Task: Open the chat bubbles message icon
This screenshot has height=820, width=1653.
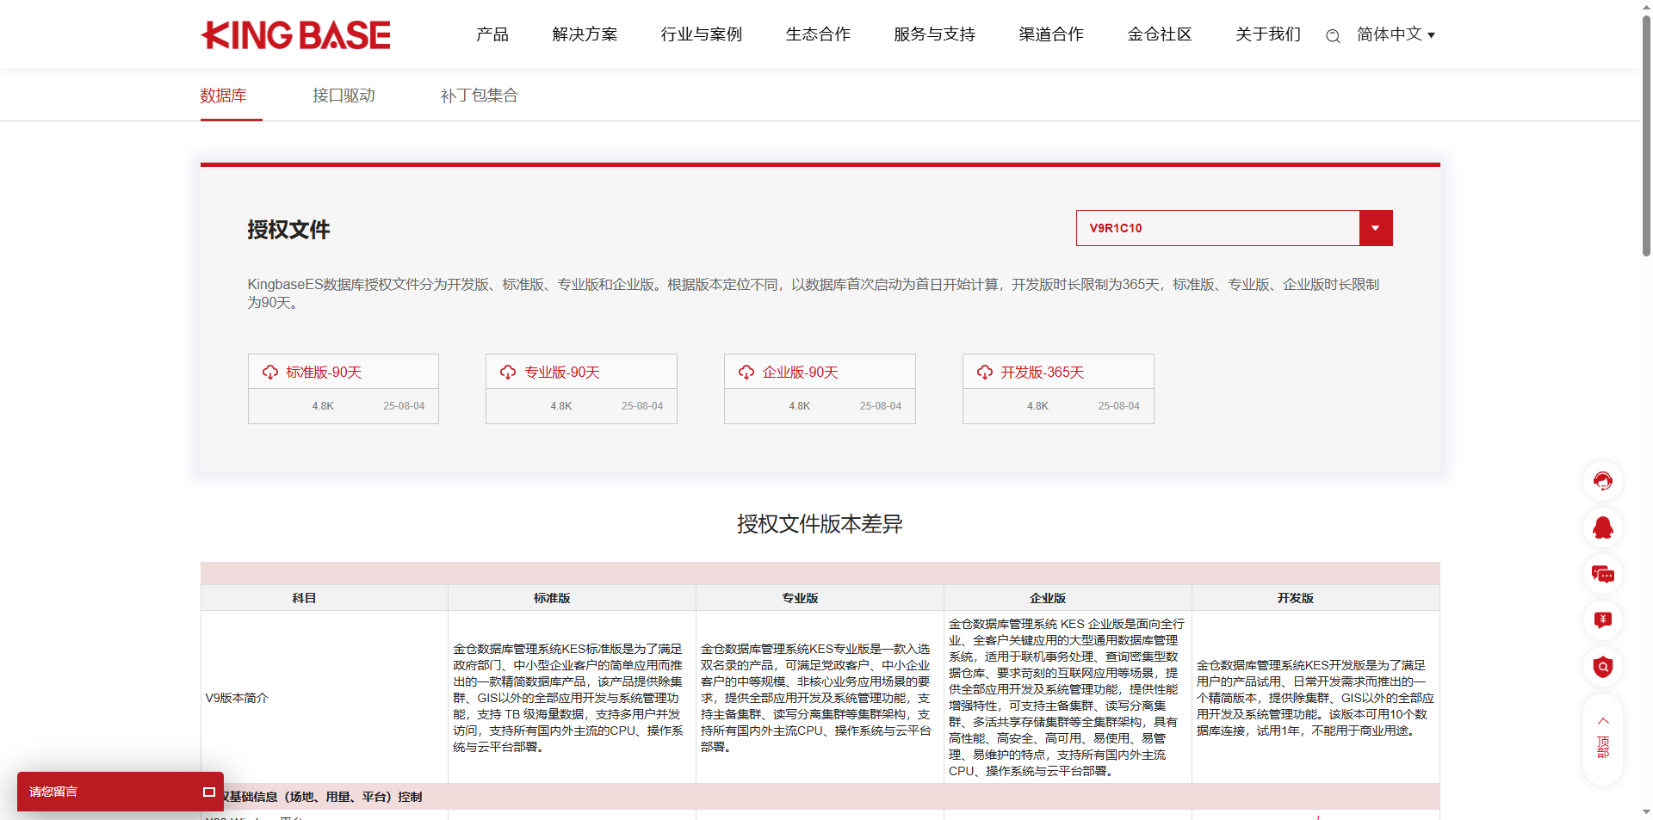Action: coord(1603,574)
